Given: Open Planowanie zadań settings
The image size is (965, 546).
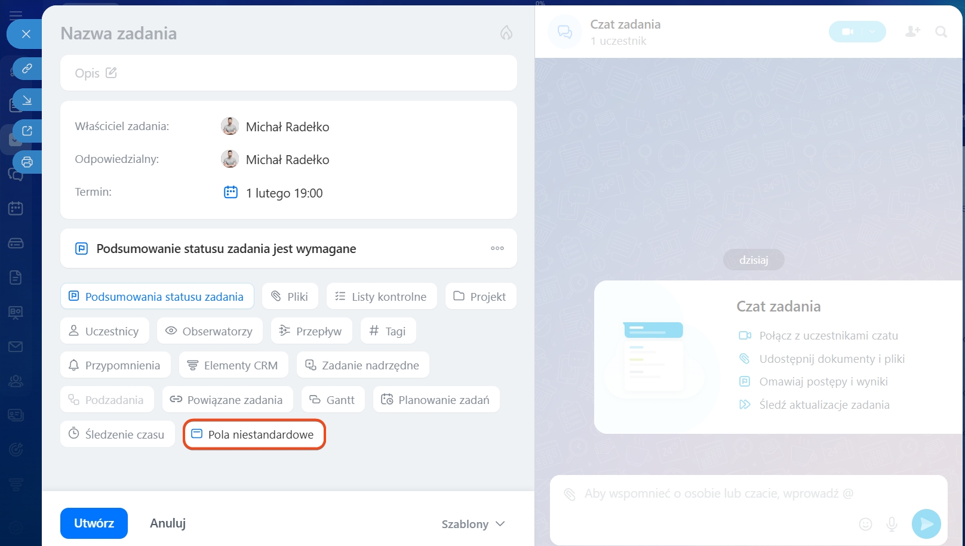Looking at the screenshot, I should (x=437, y=400).
